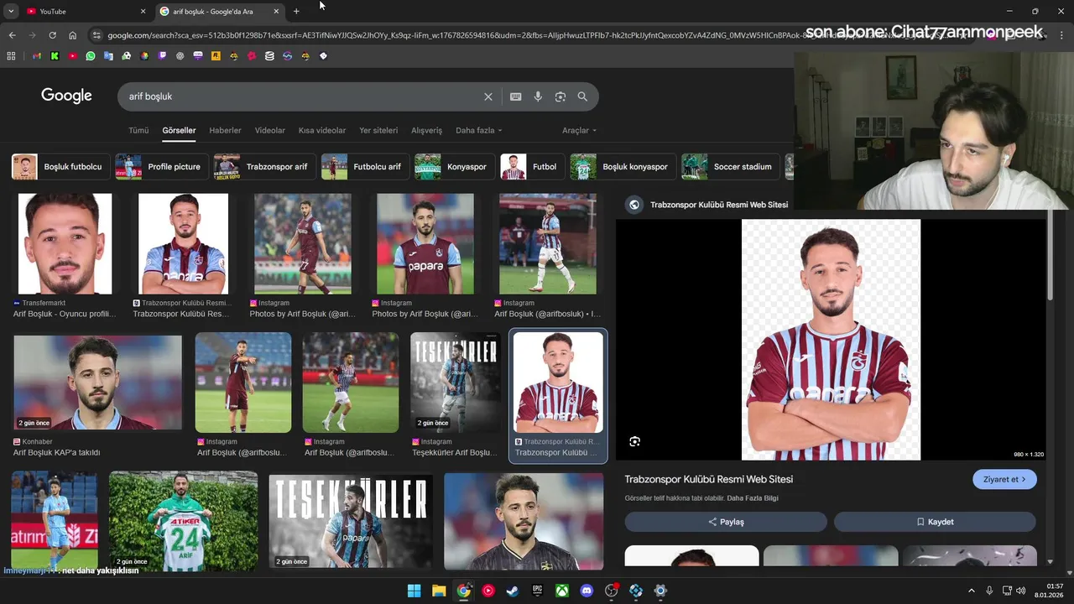Select the Futbolcu arif filter chip

coord(365,167)
